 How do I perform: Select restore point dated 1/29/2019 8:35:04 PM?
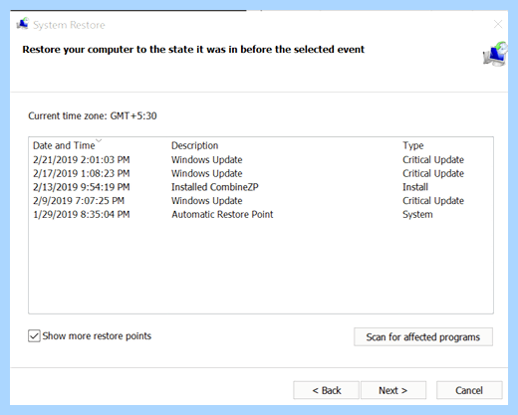(261, 214)
